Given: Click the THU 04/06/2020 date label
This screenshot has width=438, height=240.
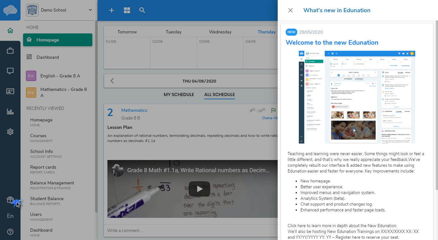Looking at the screenshot, I should [199, 81].
